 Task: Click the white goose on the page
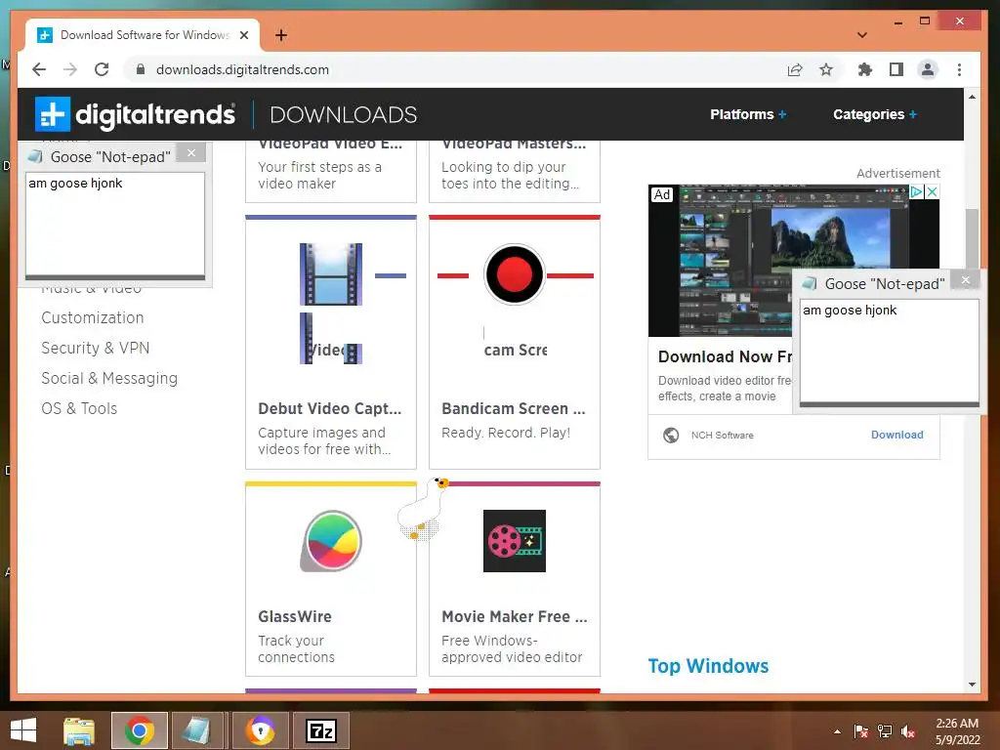pos(423,510)
